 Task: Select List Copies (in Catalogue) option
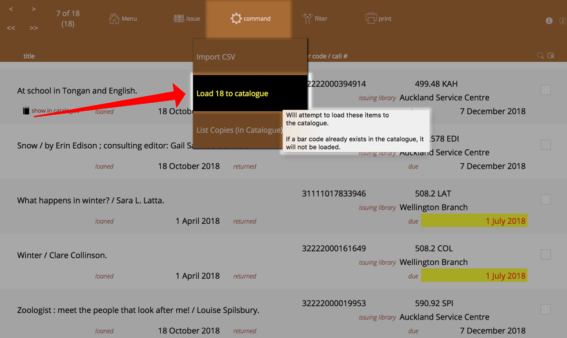tap(239, 130)
